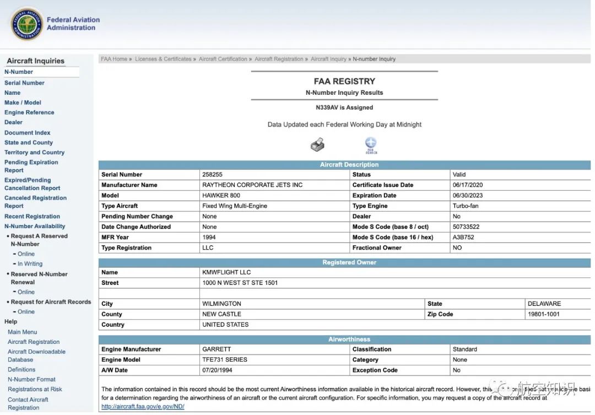Viewport: 595px width, 415px height.
Task: Open Recent Registration report
Action: click(32, 217)
